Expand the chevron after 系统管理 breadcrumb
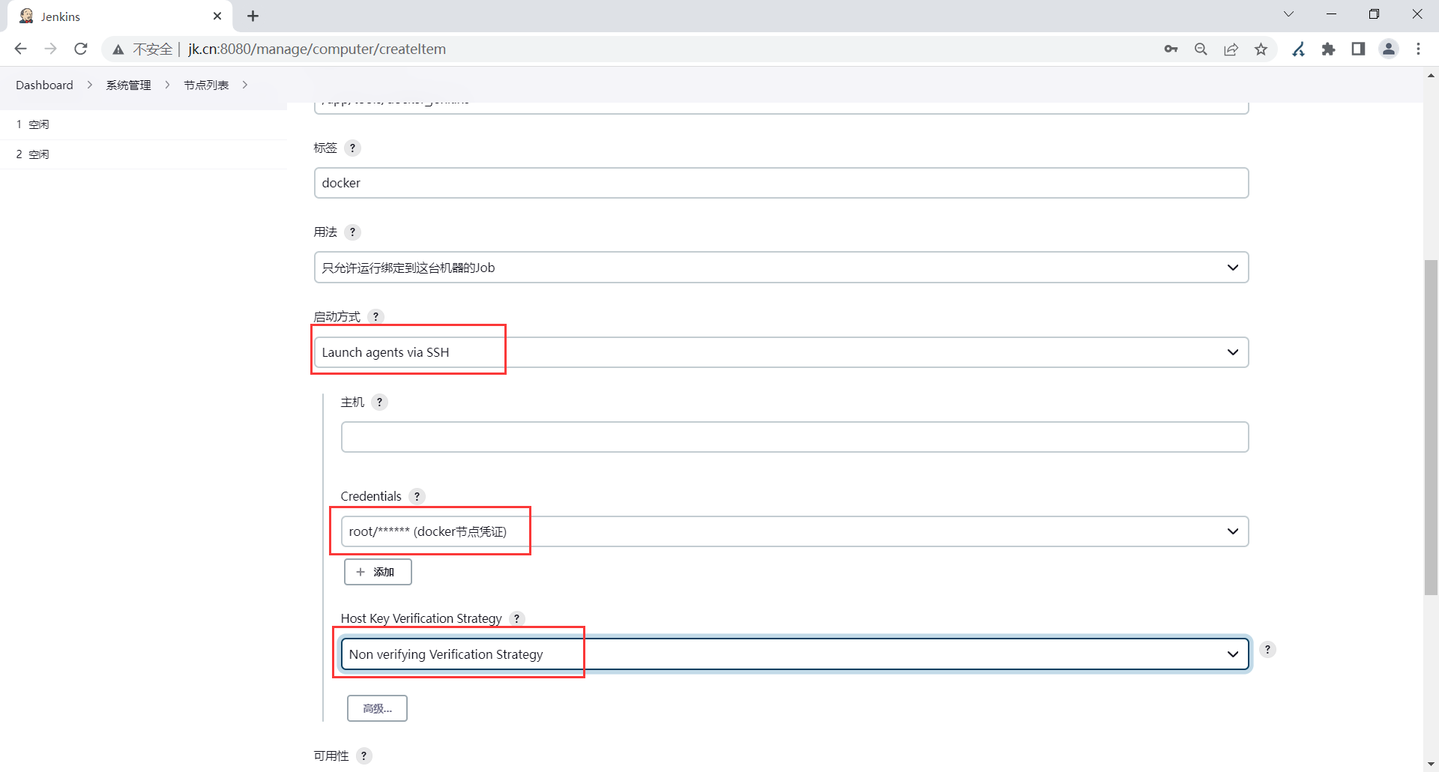Viewport: 1439px width, 772px height. (167, 85)
